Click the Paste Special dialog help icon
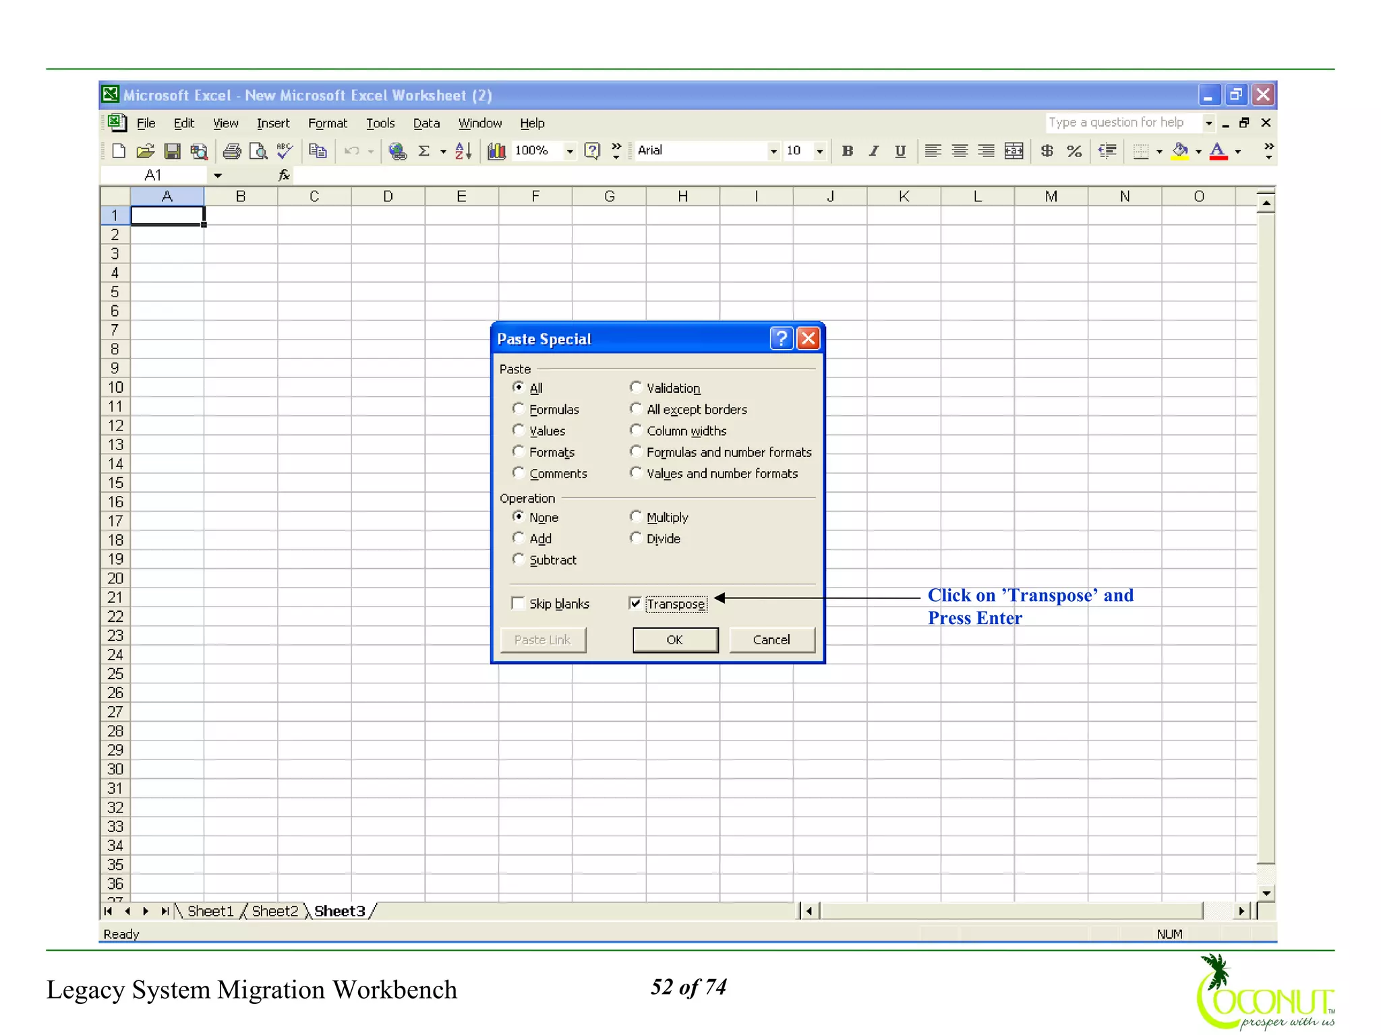Image resolution: width=1381 pixels, height=1035 pixels. coord(781,338)
